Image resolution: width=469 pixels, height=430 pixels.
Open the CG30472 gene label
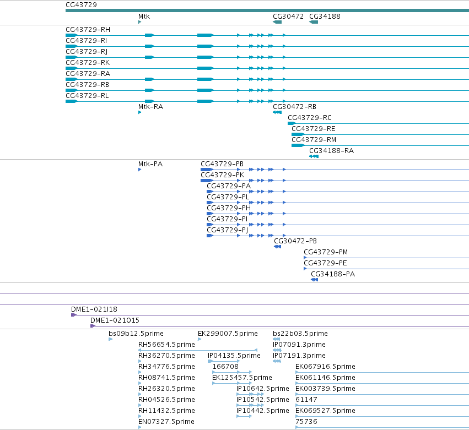288,17
